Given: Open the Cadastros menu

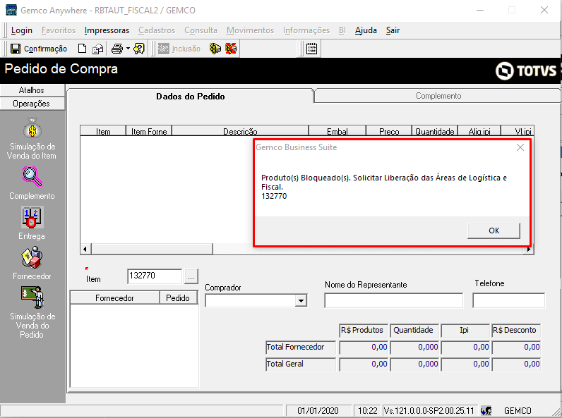Looking at the screenshot, I should [157, 30].
